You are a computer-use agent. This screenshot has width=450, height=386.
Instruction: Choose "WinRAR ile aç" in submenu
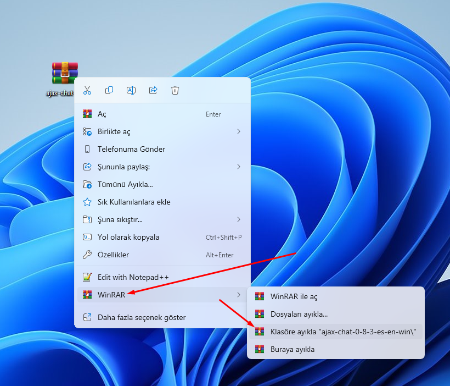click(x=336, y=296)
